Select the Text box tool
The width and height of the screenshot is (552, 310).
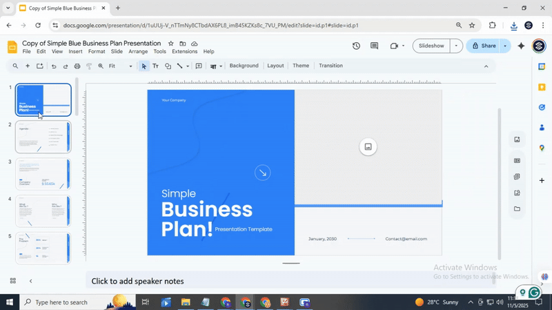(155, 66)
